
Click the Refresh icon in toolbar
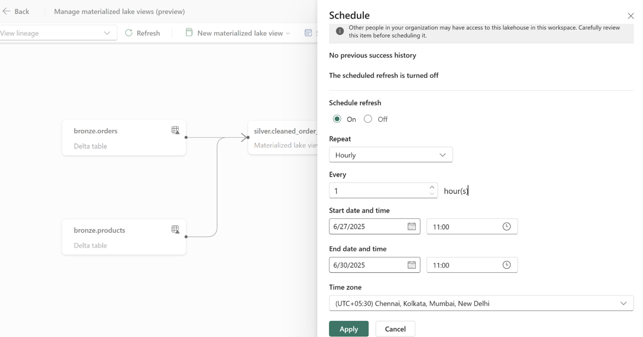click(x=129, y=33)
